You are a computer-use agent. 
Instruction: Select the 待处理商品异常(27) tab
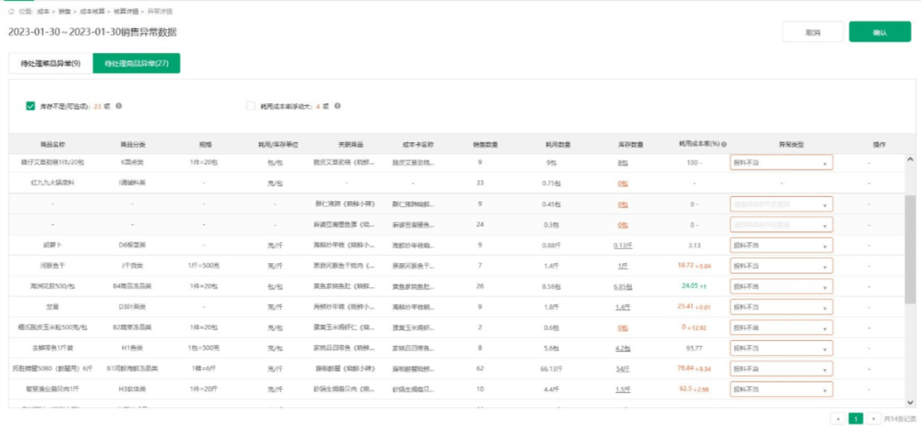pyautogui.click(x=136, y=64)
